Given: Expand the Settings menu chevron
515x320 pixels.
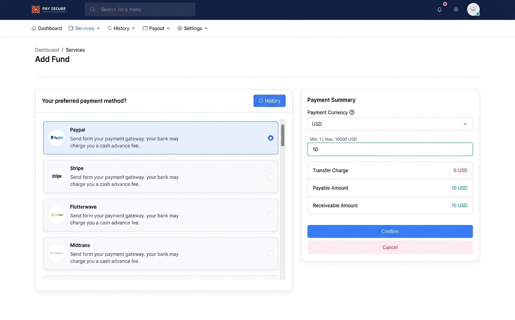Looking at the screenshot, I should pos(206,28).
